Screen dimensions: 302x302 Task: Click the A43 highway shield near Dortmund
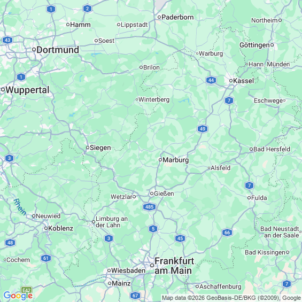pos(7,40)
